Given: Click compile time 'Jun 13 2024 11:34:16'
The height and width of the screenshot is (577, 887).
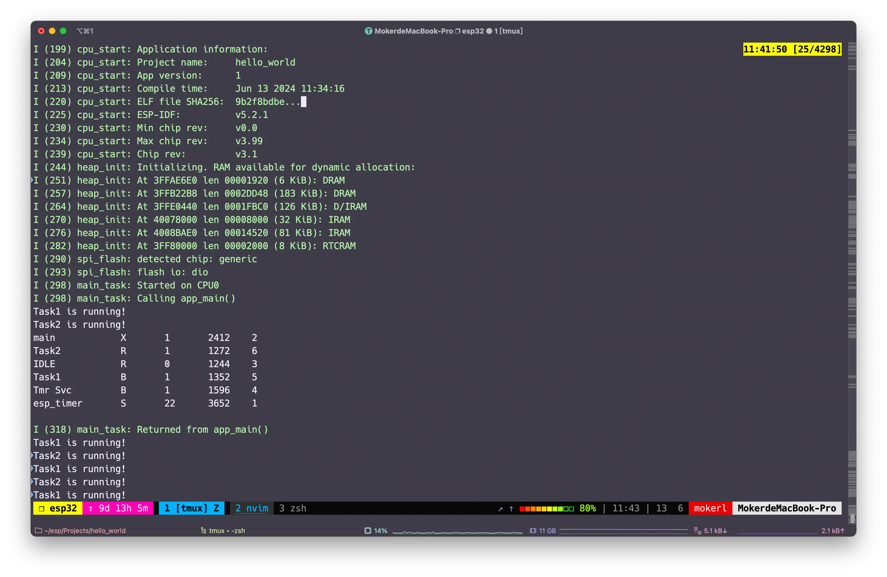Looking at the screenshot, I should (289, 88).
